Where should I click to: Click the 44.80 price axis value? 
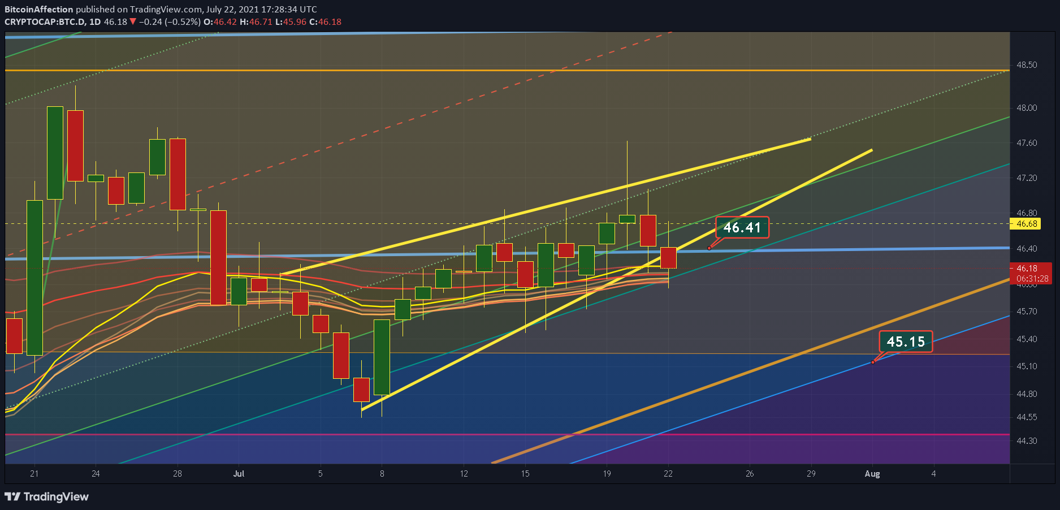[x=1027, y=394]
